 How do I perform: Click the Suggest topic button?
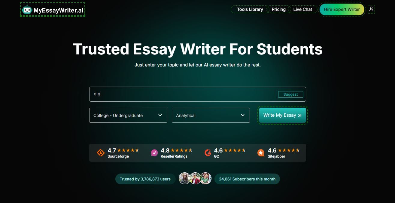pyautogui.click(x=290, y=94)
